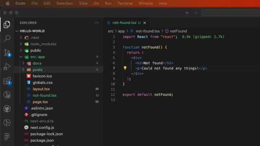Click the notFound symbol icon in breadcrumb
Screen dimensions: 260x146
point(167,31)
